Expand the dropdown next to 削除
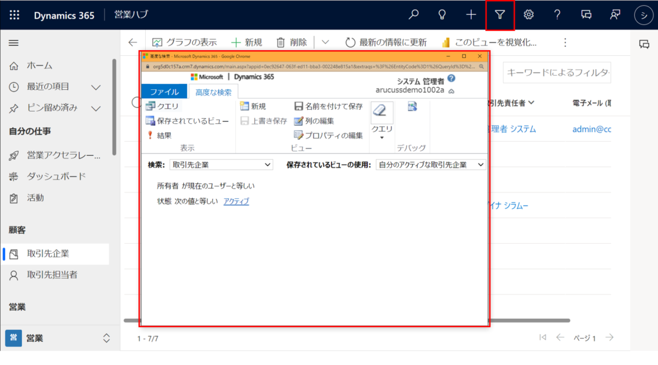Image resolution: width=658 pixels, height=365 pixels. click(x=325, y=42)
